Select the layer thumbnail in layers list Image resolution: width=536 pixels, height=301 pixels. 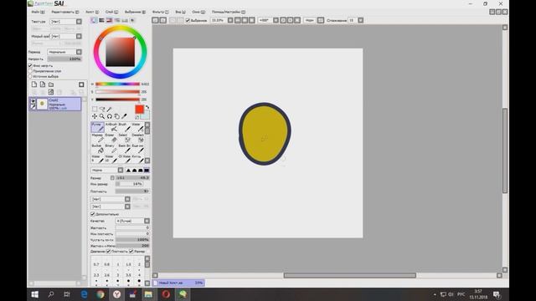(x=42, y=104)
